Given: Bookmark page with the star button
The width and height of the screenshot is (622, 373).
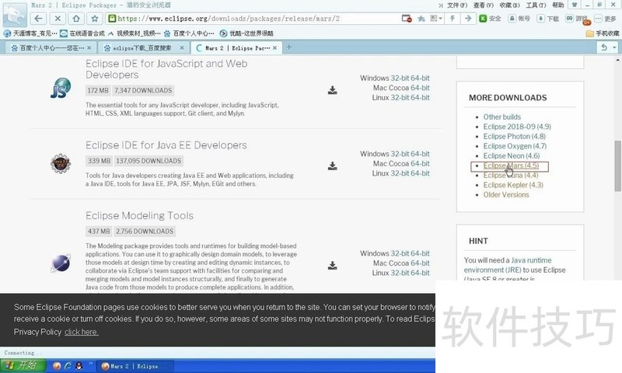Looking at the screenshot, I should pyautogui.click(x=95, y=18).
